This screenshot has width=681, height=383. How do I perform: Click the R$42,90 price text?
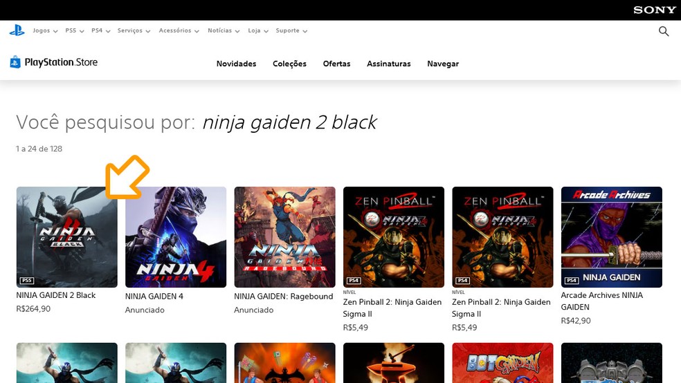(576, 321)
